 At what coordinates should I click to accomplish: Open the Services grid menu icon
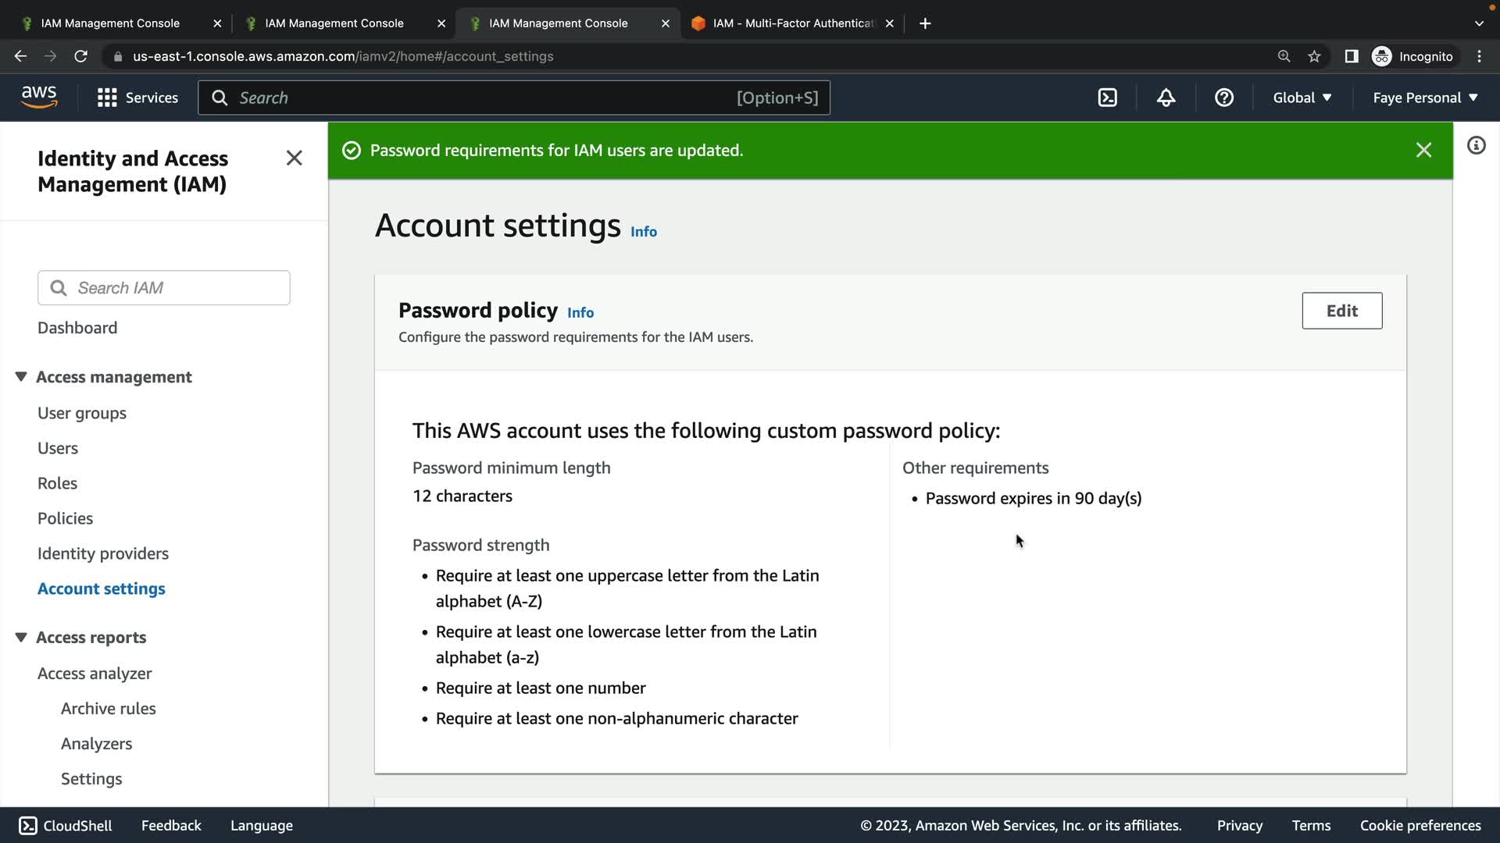pyautogui.click(x=107, y=98)
